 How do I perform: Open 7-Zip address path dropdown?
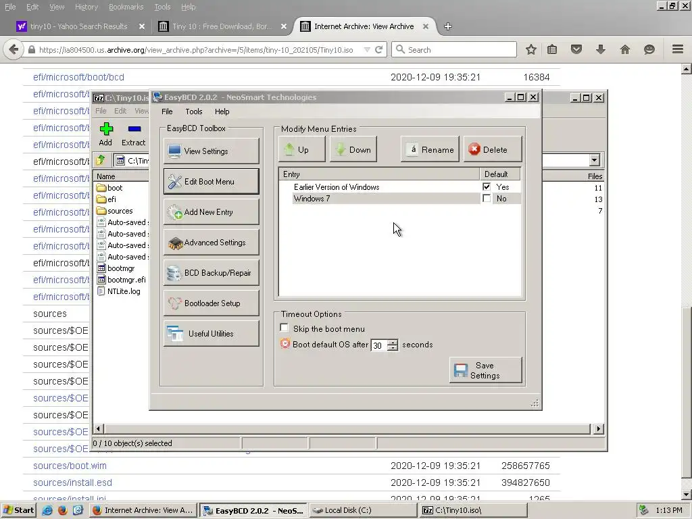(x=595, y=160)
